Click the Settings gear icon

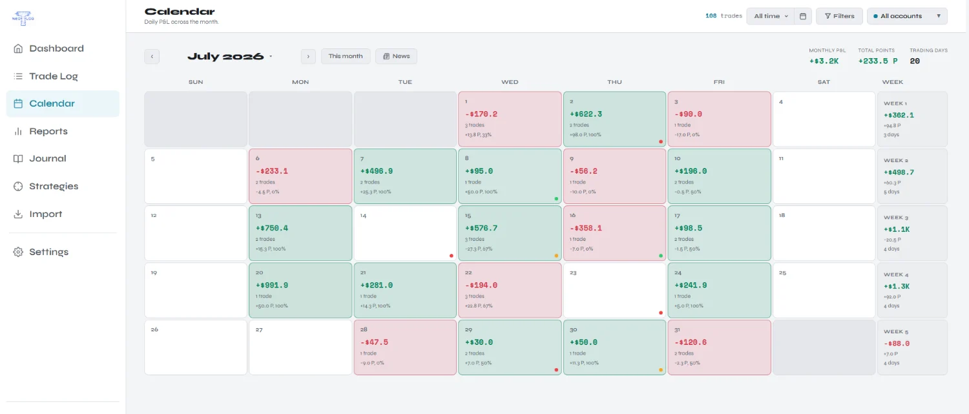(x=18, y=252)
